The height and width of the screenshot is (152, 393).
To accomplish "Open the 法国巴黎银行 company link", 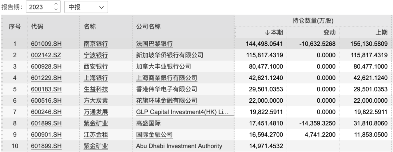I will pos(152,44).
